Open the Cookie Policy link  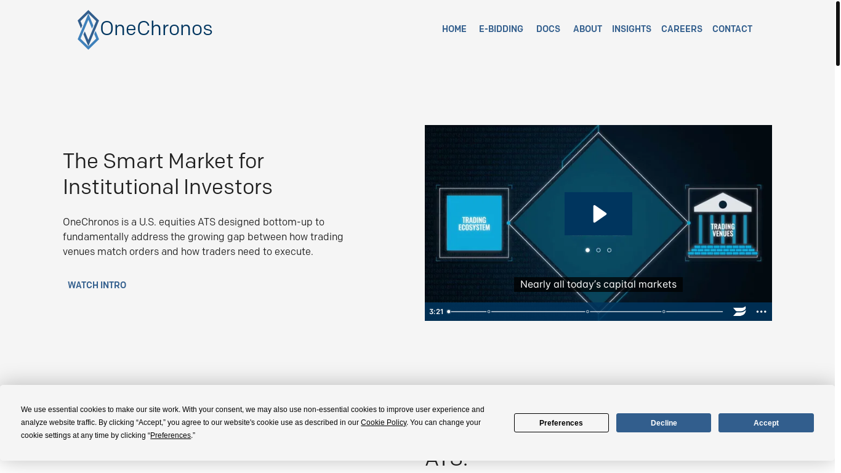coord(384,422)
